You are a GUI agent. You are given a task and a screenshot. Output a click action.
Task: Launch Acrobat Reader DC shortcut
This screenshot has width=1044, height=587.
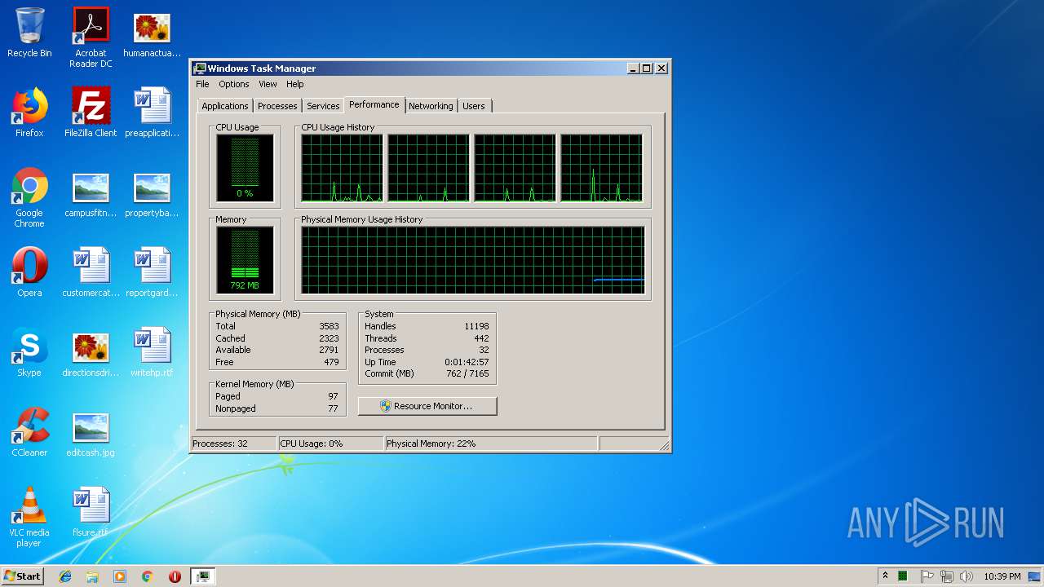91,38
